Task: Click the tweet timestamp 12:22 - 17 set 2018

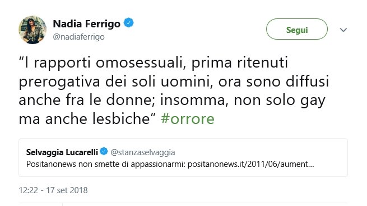Action: point(53,190)
